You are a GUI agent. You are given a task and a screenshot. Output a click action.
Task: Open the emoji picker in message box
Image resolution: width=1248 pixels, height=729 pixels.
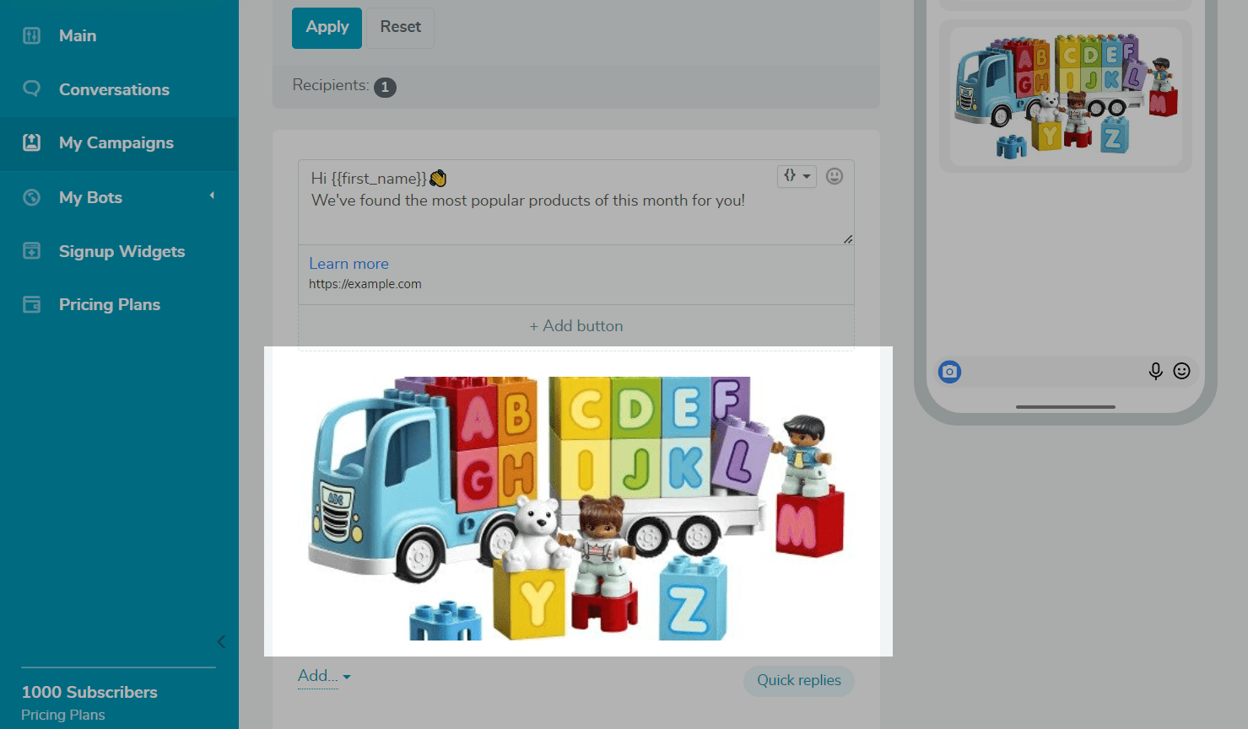pyautogui.click(x=835, y=176)
